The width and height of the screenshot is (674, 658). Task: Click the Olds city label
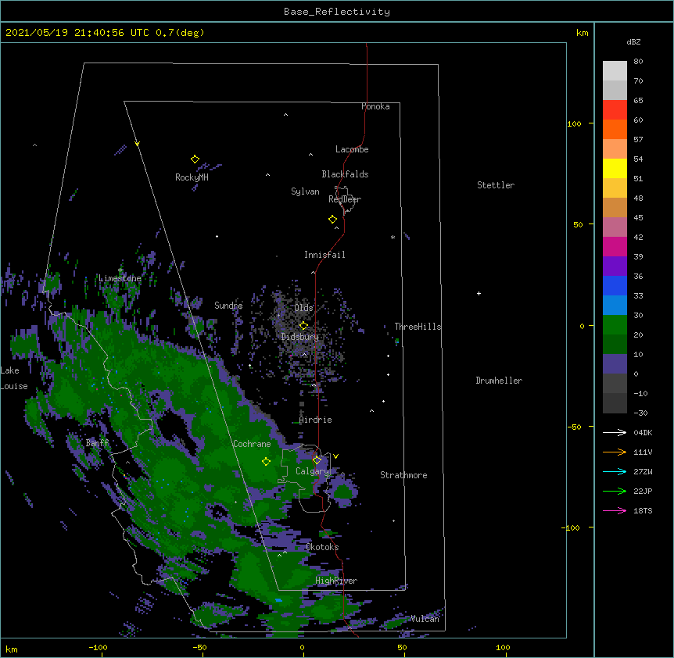303,308
